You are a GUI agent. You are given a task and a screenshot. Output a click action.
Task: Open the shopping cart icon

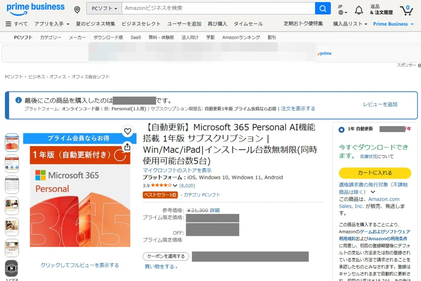[x=406, y=10]
